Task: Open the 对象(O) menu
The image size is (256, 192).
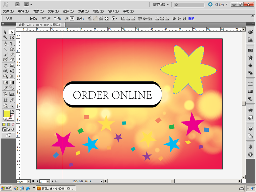Action: pos(38,11)
